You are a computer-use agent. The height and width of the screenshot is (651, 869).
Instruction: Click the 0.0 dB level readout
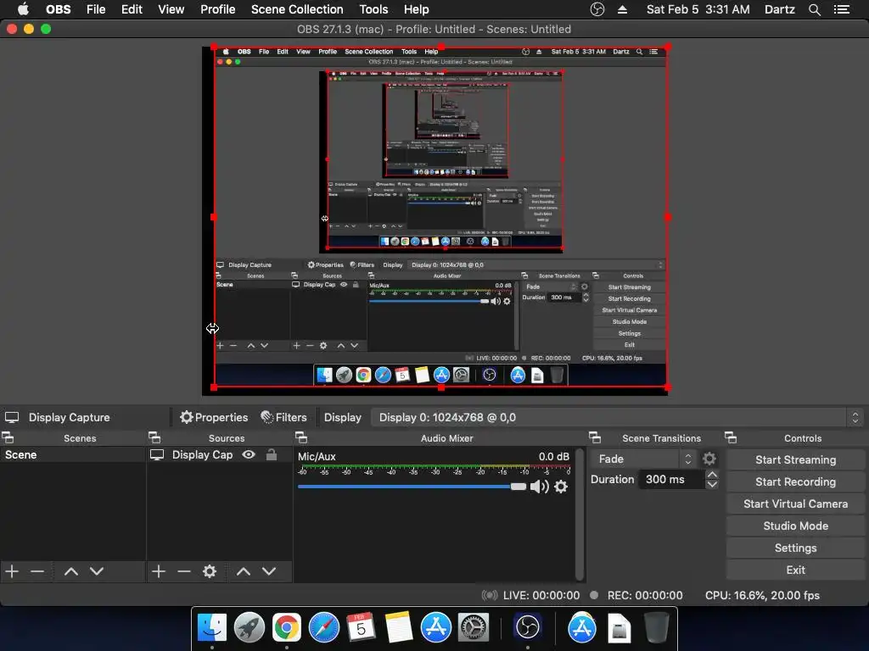click(x=553, y=457)
